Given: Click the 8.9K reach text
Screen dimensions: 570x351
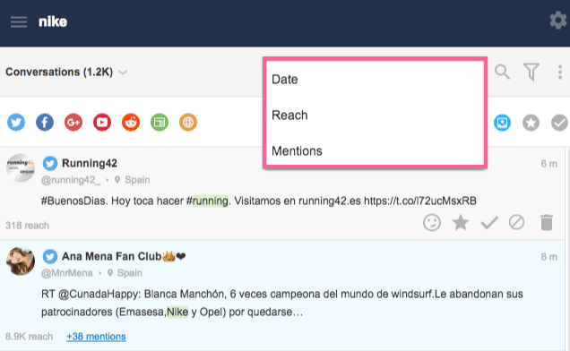Looking at the screenshot, I should point(29,337).
